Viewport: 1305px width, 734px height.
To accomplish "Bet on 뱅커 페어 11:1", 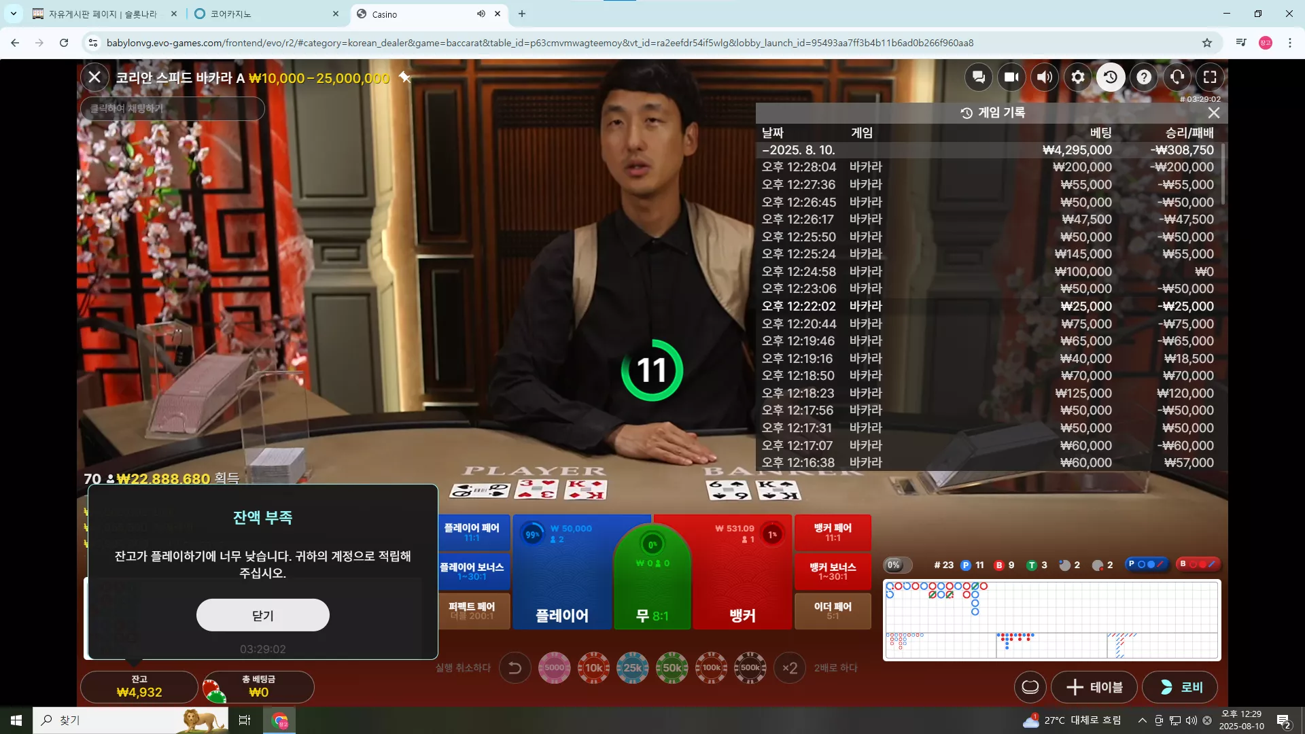I will (x=833, y=532).
